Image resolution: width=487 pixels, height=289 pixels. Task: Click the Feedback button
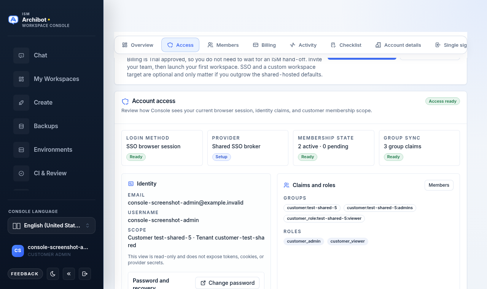click(25, 274)
